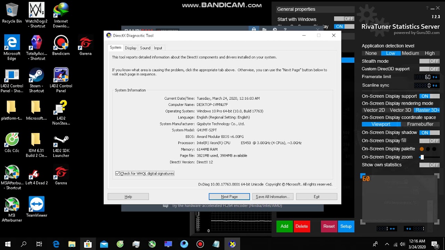Image resolution: width=445 pixels, height=250 pixels.
Task: Uncheck Check for WHQL digital signatures
Action: click(118, 173)
